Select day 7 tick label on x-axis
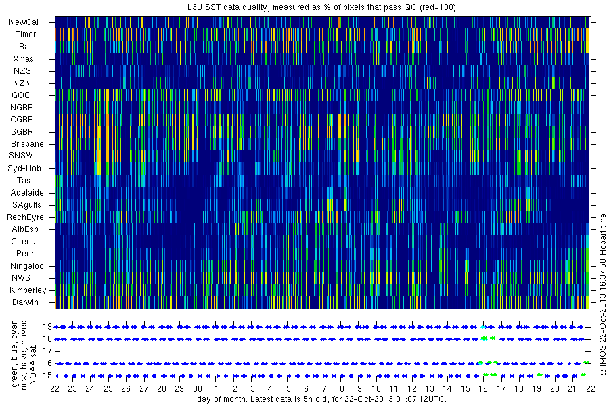The image size is (609, 406). pyautogui.click(x=324, y=389)
